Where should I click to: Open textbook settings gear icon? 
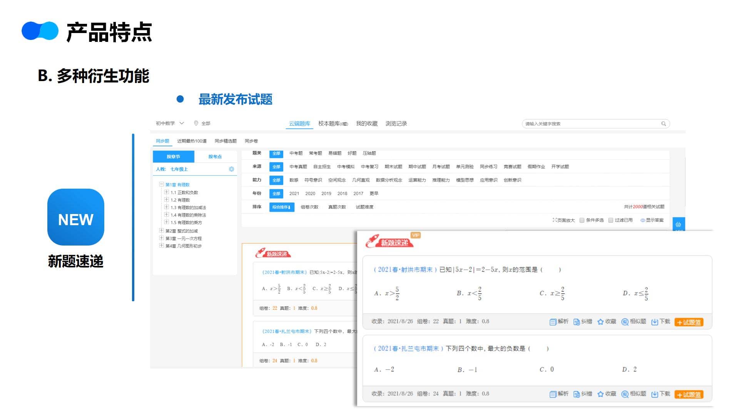[231, 169]
